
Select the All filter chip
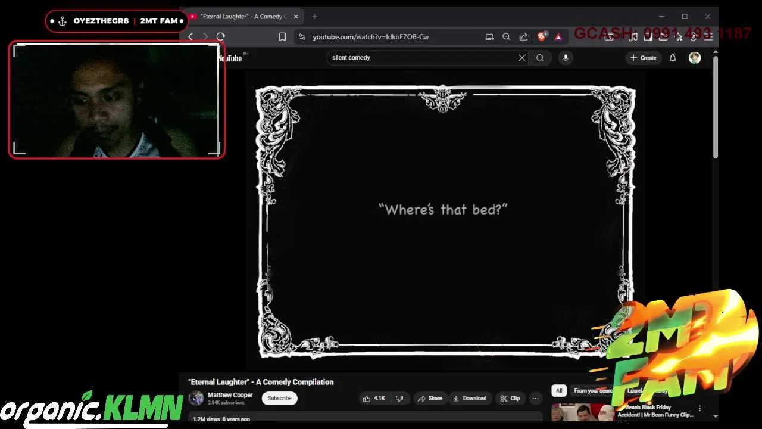click(x=559, y=391)
